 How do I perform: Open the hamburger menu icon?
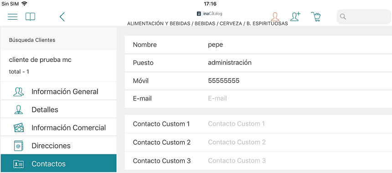pyautogui.click(x=12, y=17)
